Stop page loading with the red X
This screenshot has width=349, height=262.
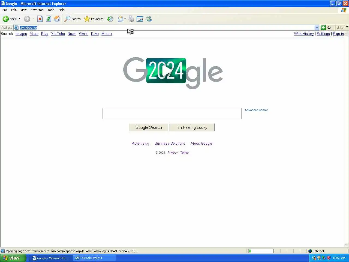click(x=40, y=19)
